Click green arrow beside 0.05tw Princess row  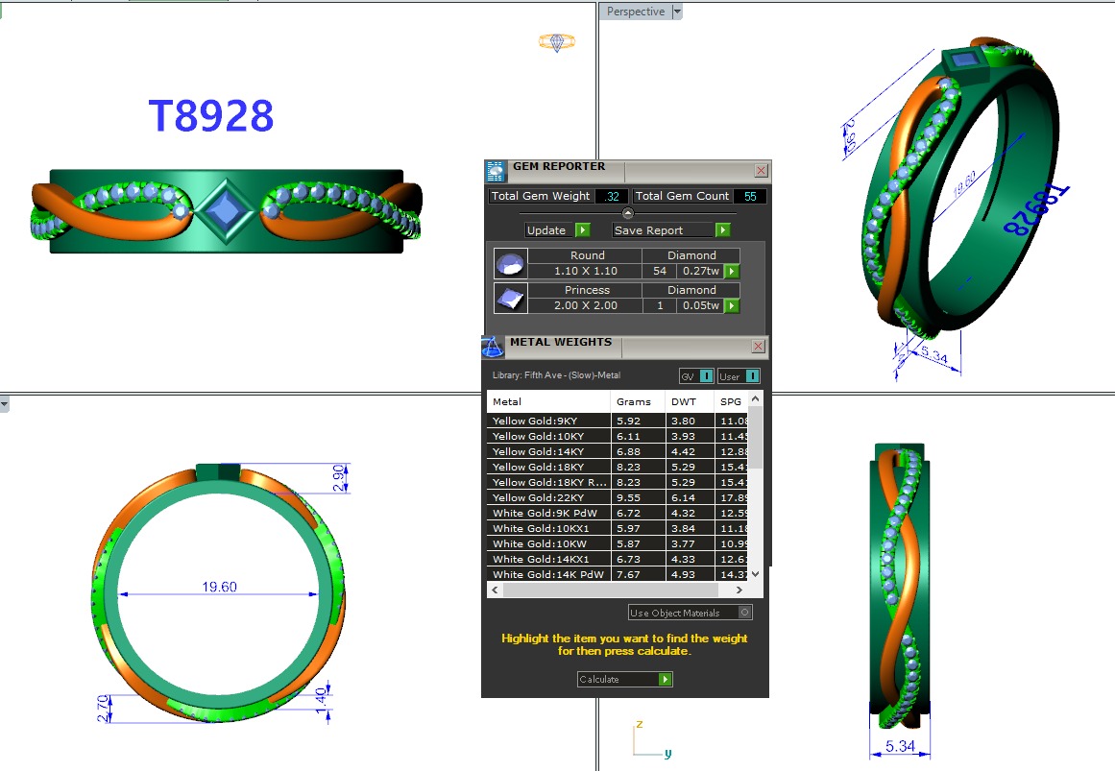point(732,306)
